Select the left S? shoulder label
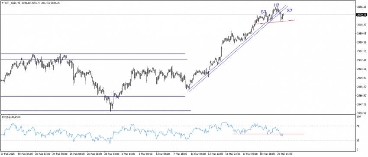Screen dimensions: 368x157 pos(263,12)
